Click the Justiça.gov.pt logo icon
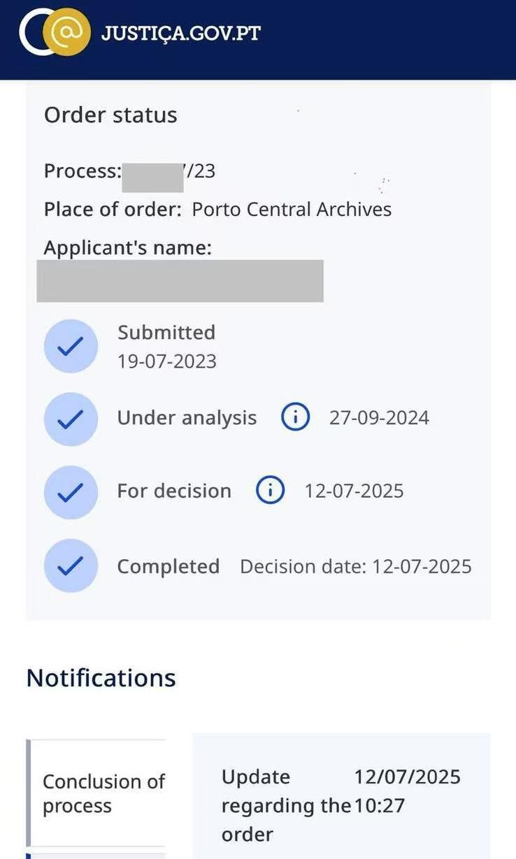Image resolution: width=516 pixels, height=859 pixels. click(x=55, y=32)
